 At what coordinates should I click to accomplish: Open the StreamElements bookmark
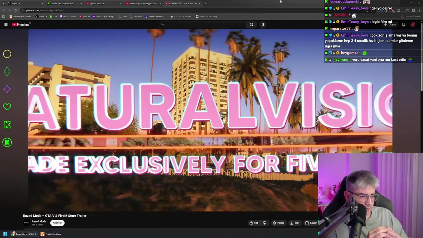coord(156,16)
